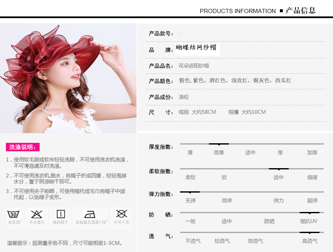
Task: Click the color 西瓜红 in color list
Action: point(283,80)
